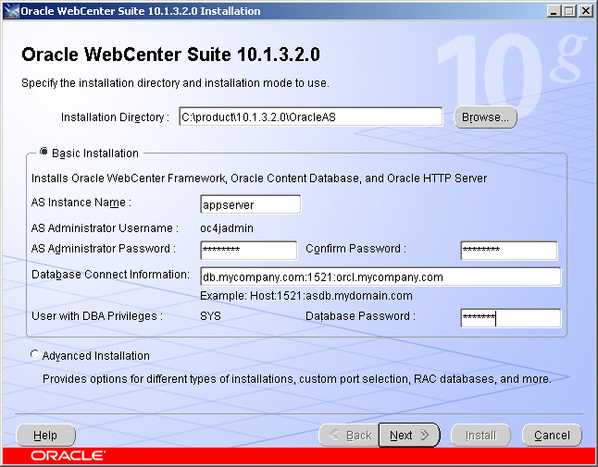Click the oc4jadmin username text
This screenshot has width=598, height=467.
click(x=227, y=228)
